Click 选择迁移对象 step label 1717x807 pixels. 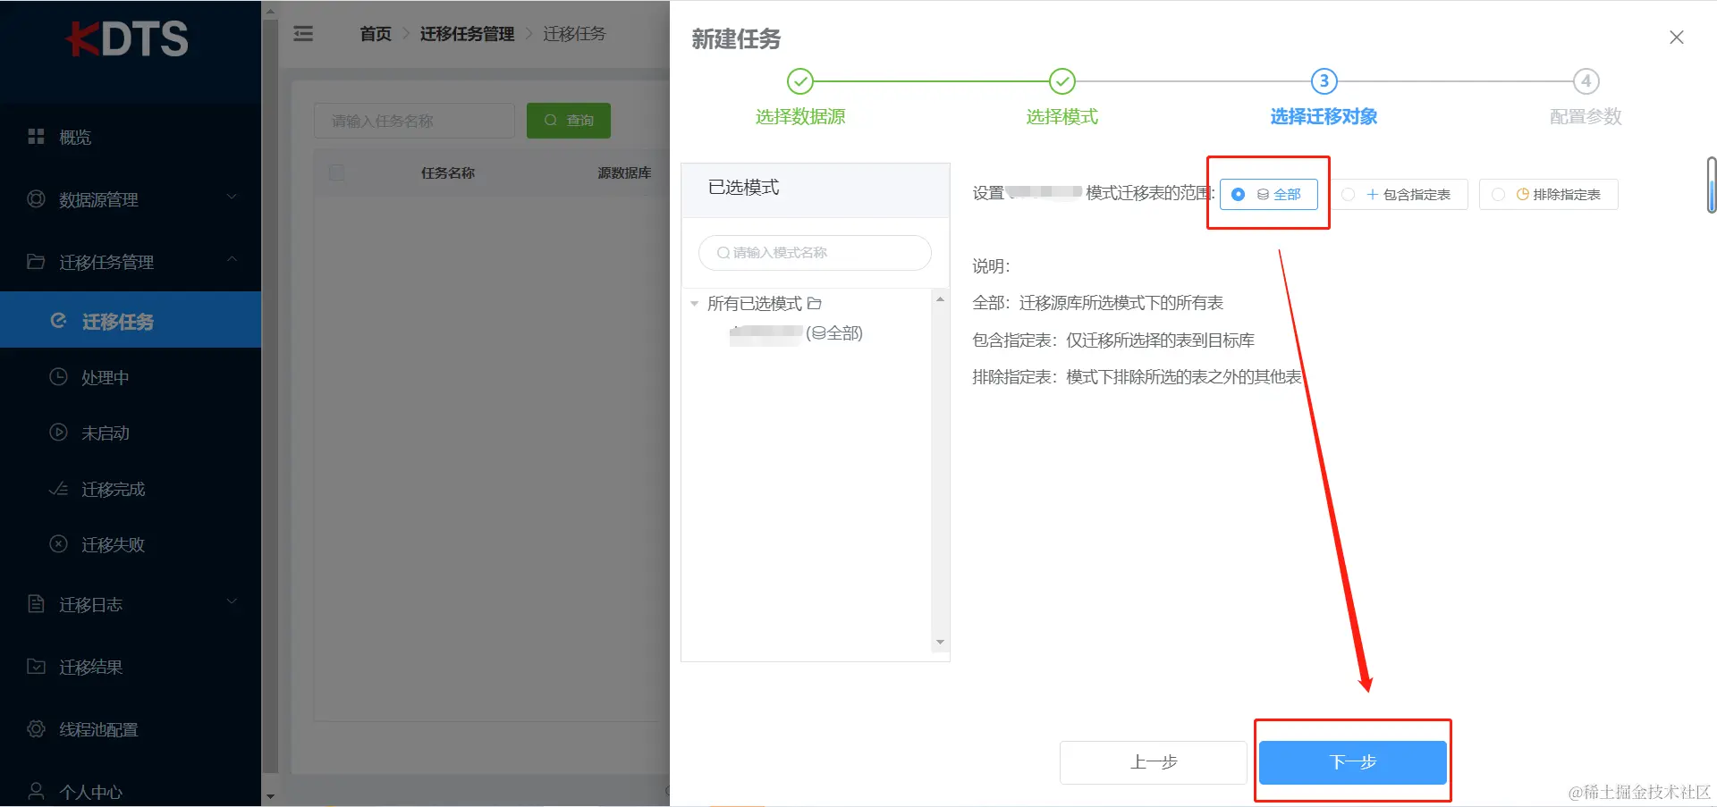1324,117
